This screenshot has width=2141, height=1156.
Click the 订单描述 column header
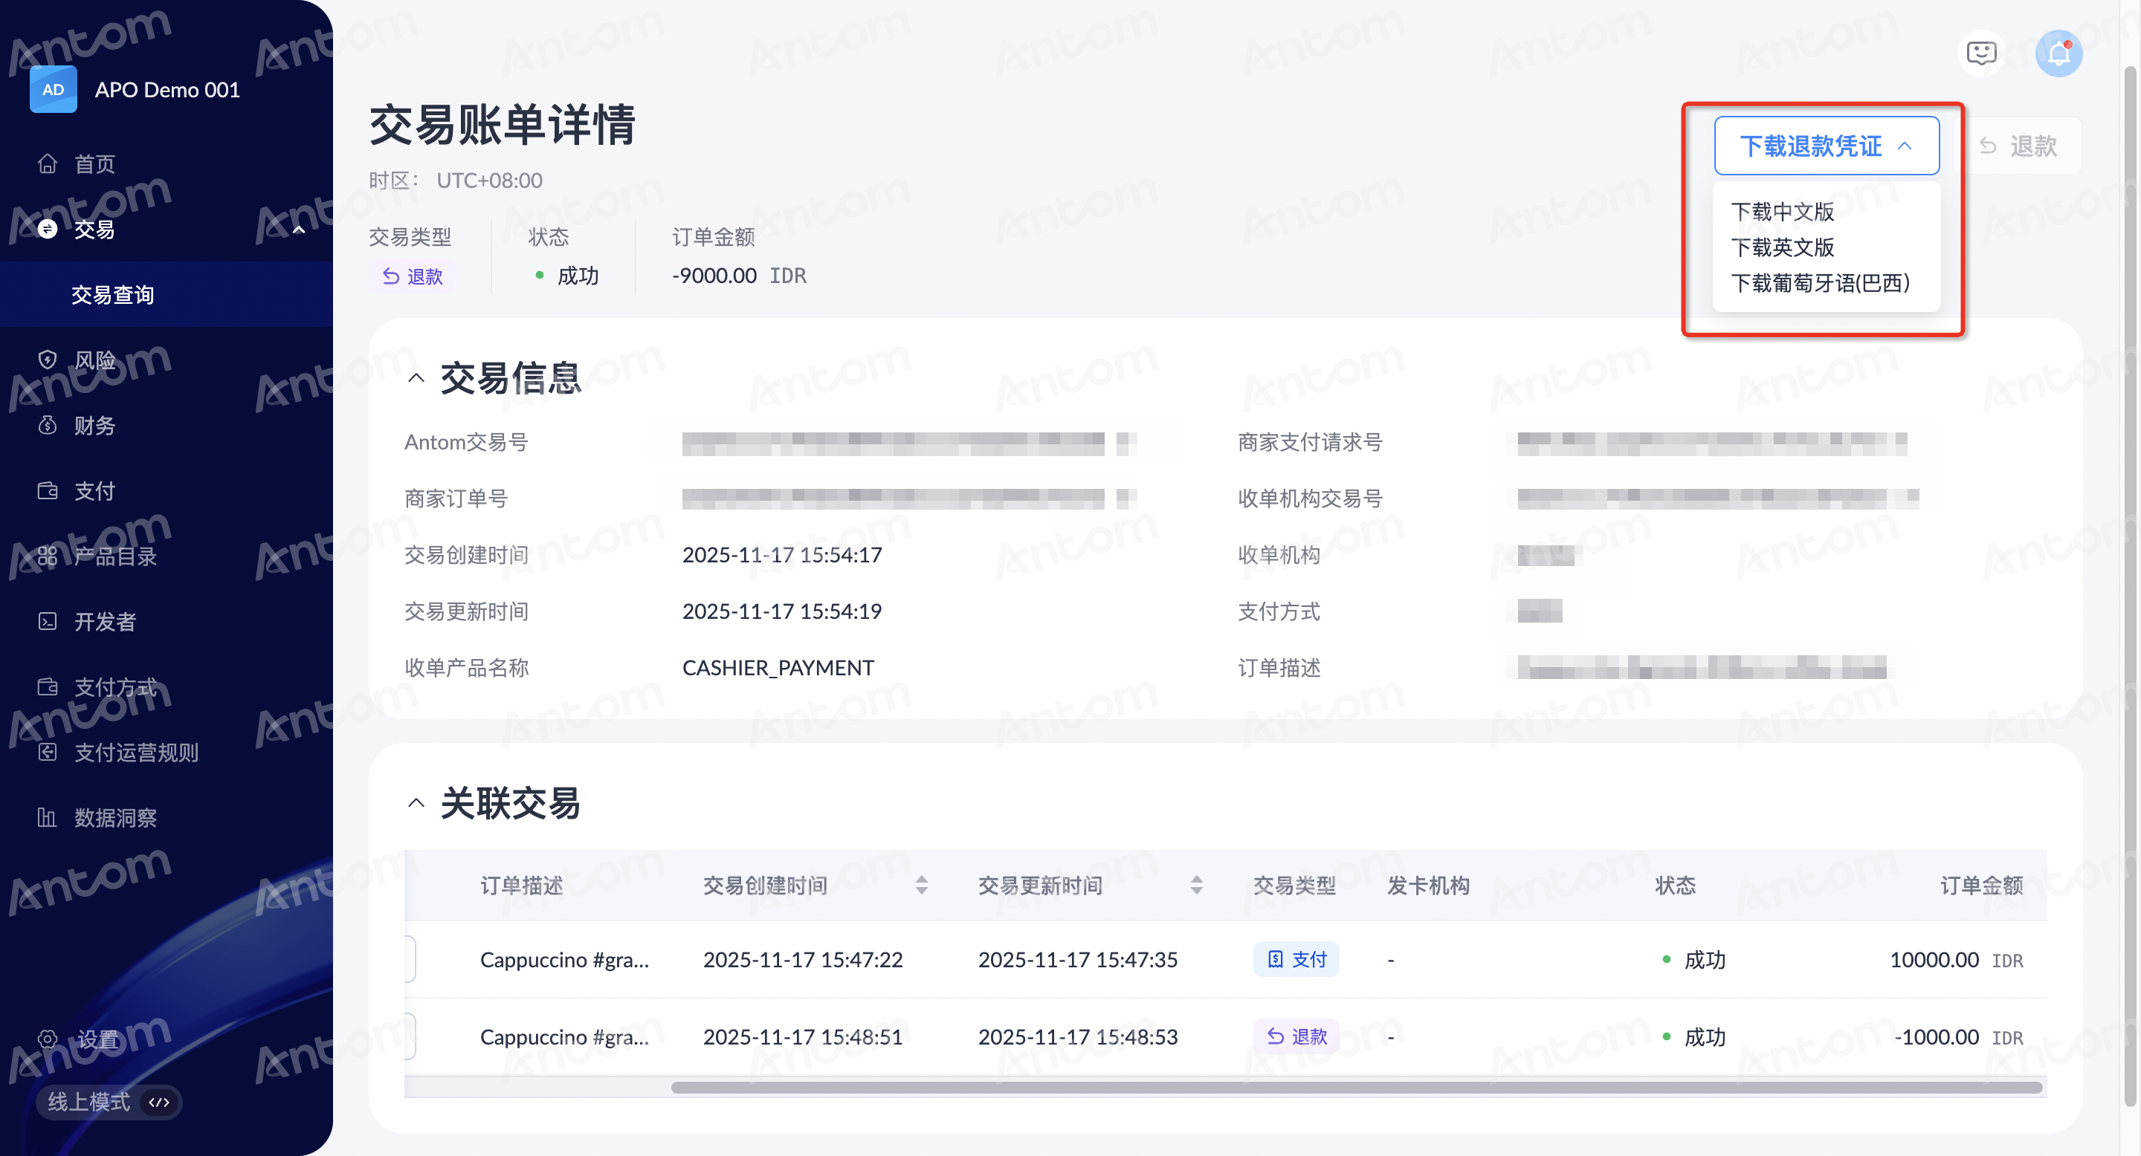point(521,886)
